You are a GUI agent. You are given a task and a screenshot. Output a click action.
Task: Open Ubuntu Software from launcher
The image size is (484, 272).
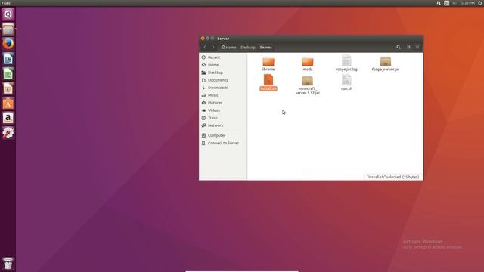(x=8, y=103)
